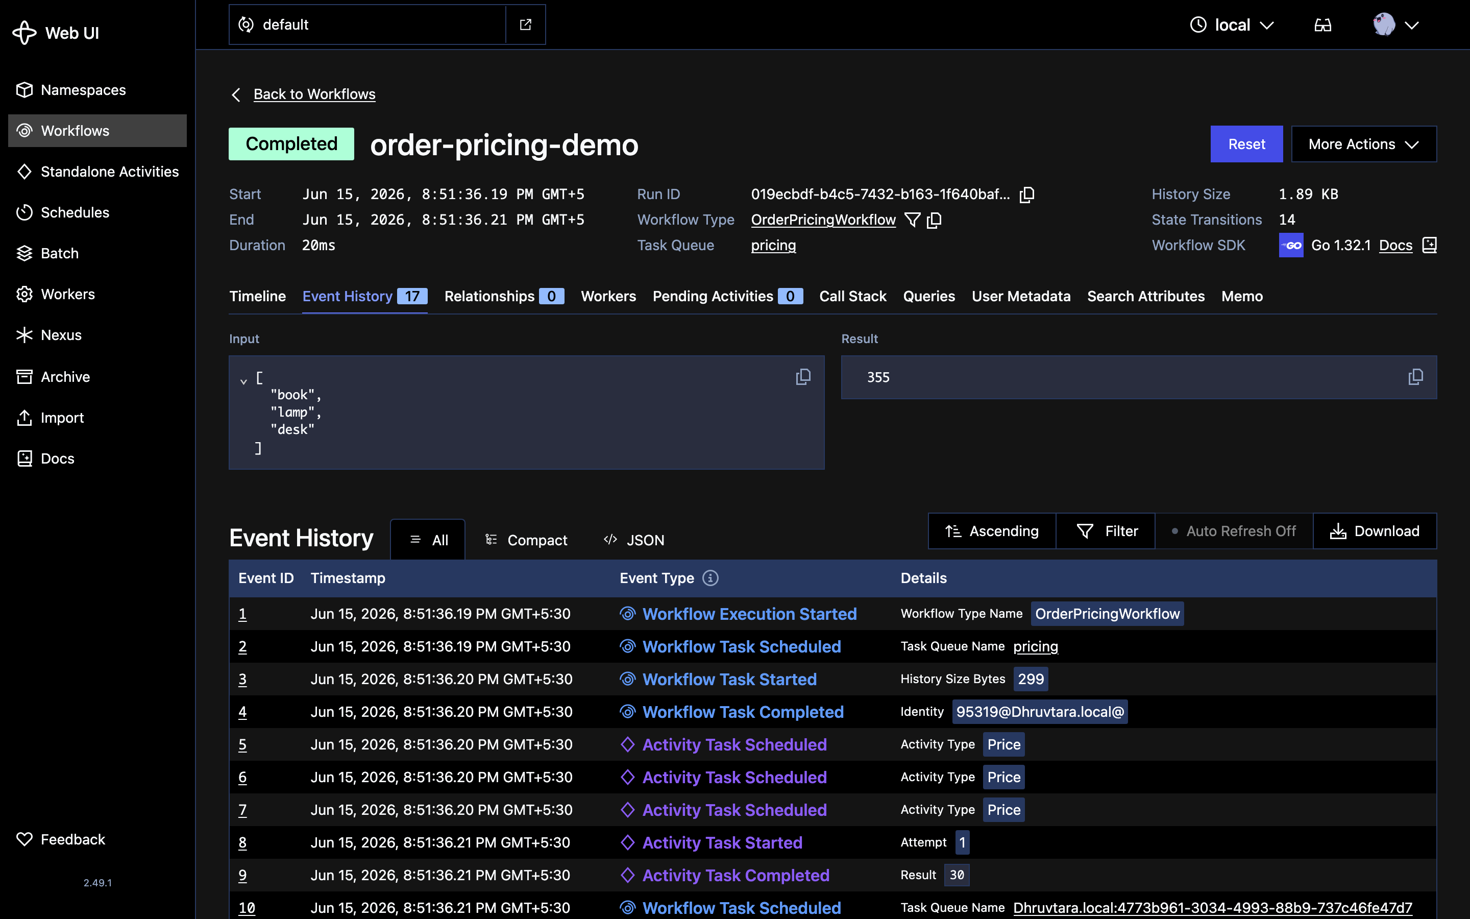Open event ID 1
The width and height of the screenshot is (1470, 919).
242,614
